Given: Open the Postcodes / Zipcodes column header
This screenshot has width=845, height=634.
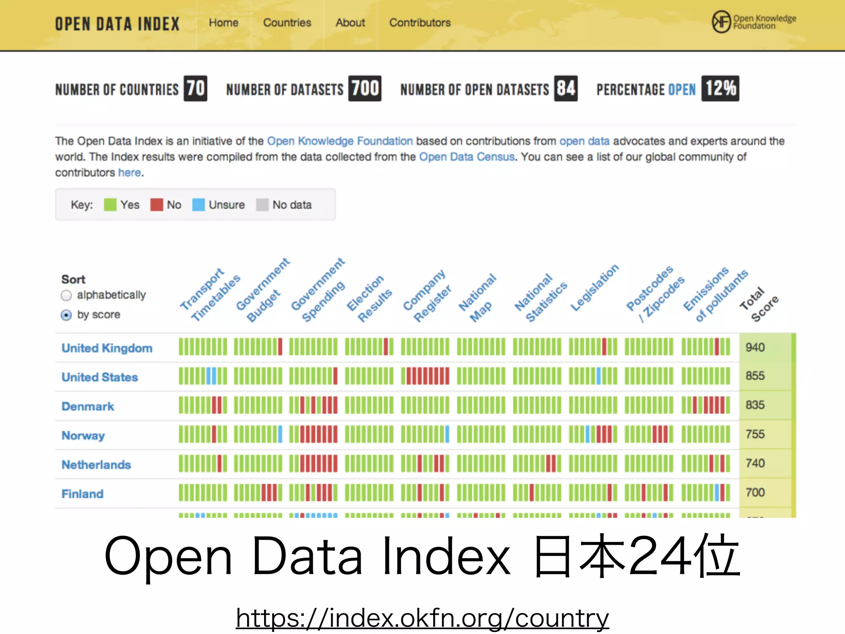Looking at the screenshot, I should click(x=655, y=294).
